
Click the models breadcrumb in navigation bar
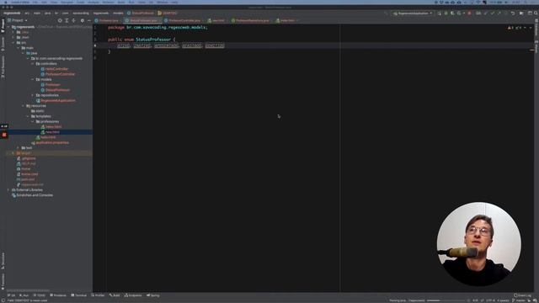[x=118, y=13]
